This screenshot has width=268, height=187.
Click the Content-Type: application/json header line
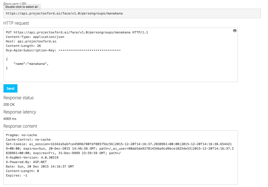tap(35, 37)
